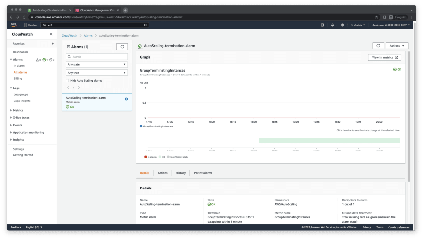
Task: Close the AutoScaling-CloudWatch browser tab
Action: [70, 10]
